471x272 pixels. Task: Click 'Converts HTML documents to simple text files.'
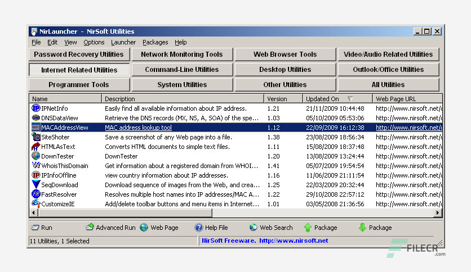[x=167, y=147]
